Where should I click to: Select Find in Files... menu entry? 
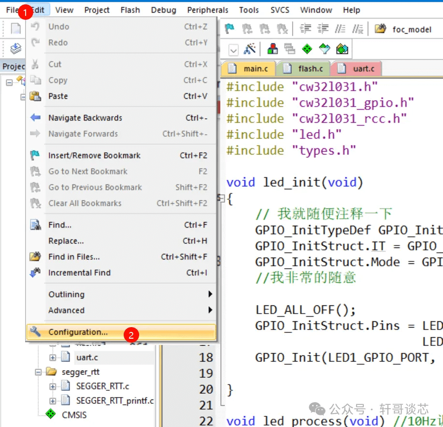(74, 257)
